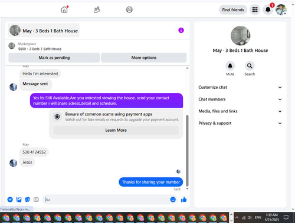
Task: Pick a GIF using the GIF icon
Action: point(36,199)
